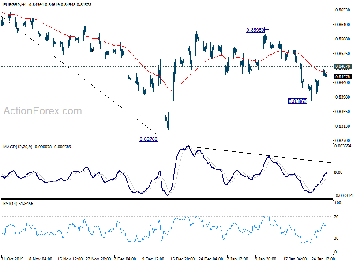Click the 0.84400 price axis value
The height and width of the screenshot is (264, 353).
point(343,83)
